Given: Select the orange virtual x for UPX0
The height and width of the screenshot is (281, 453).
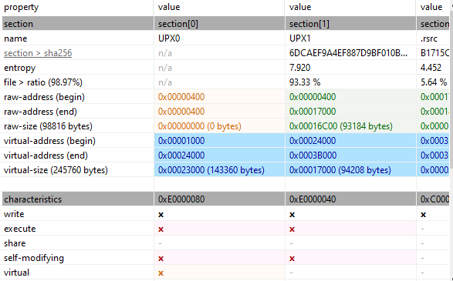Looking at the screenshot, I should [161, 273].
